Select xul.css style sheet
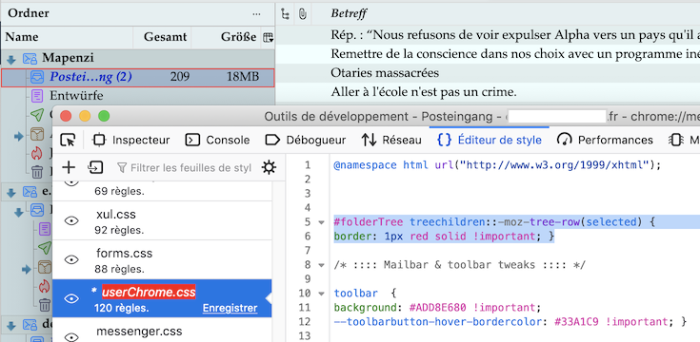This screenshot has height=342, width=700. point(162,220)
